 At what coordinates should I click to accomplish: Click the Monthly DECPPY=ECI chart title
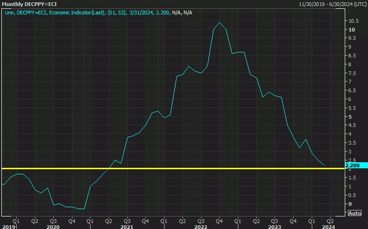pyautogui.click(x=28, y=4)
